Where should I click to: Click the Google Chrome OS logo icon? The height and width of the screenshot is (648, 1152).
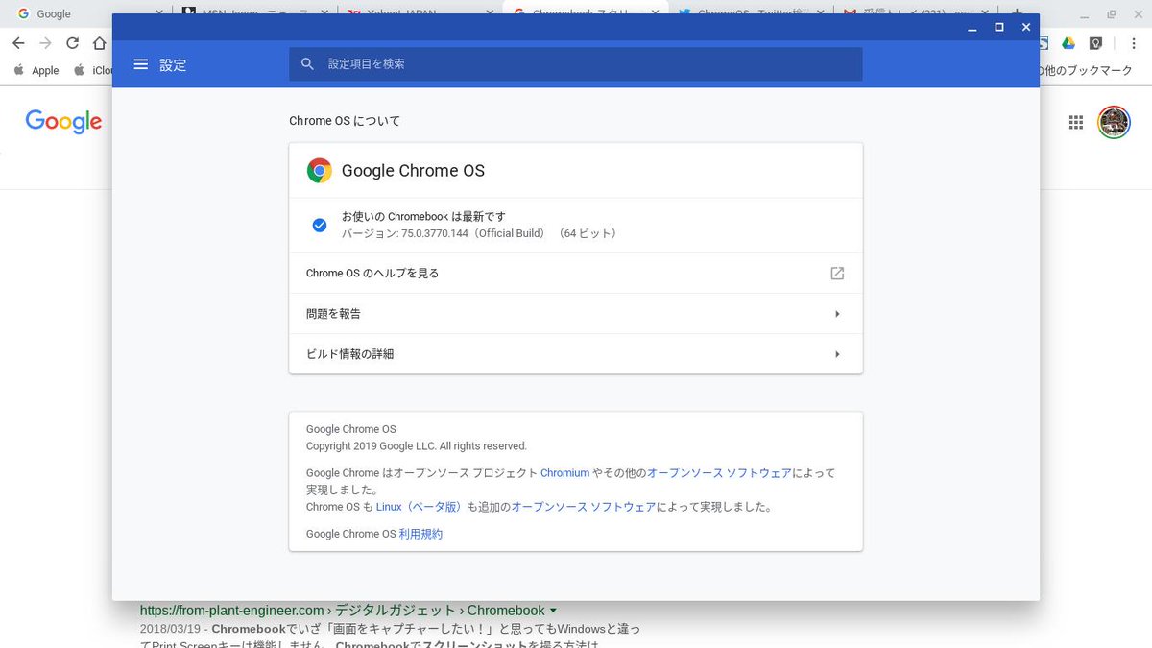tap(320, 171)
